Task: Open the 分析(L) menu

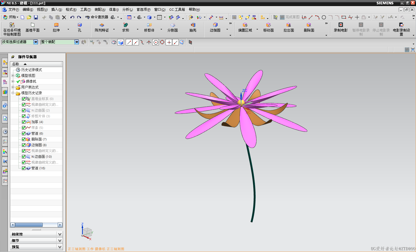Action: [127, 10]
